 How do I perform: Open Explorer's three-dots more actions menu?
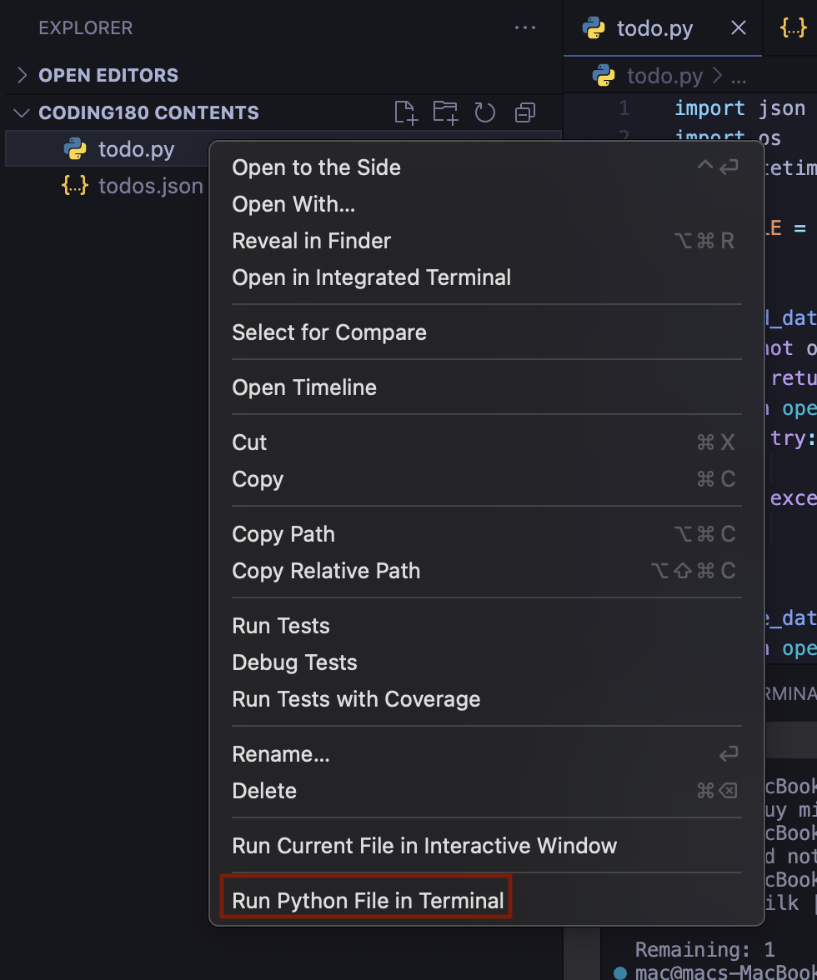525,27
